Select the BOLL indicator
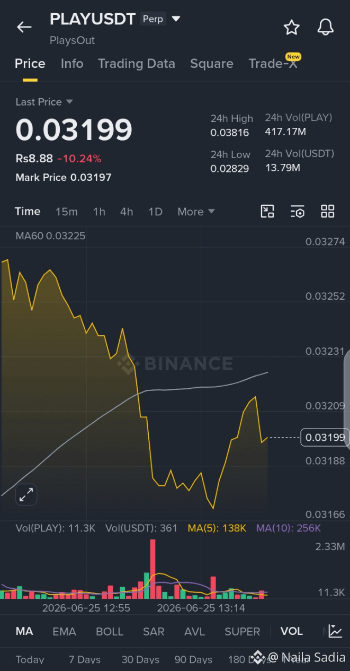The height and width of the screenshot is (671, 350). 110,631
